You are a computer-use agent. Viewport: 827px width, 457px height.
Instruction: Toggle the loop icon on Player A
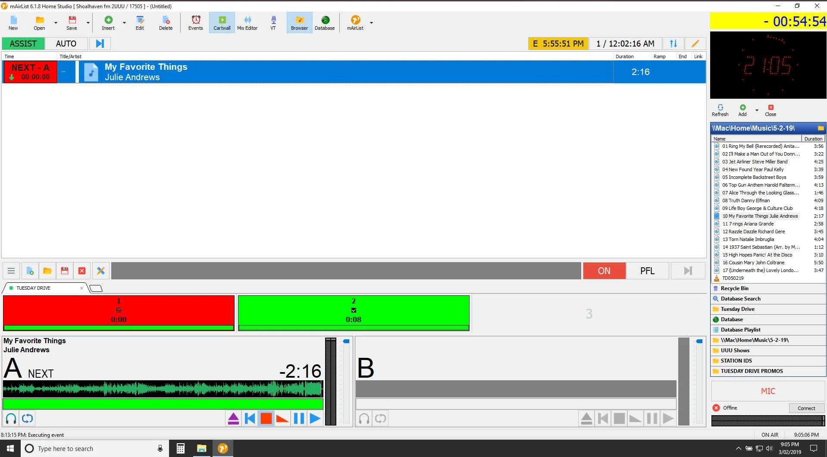pos(28,418)
